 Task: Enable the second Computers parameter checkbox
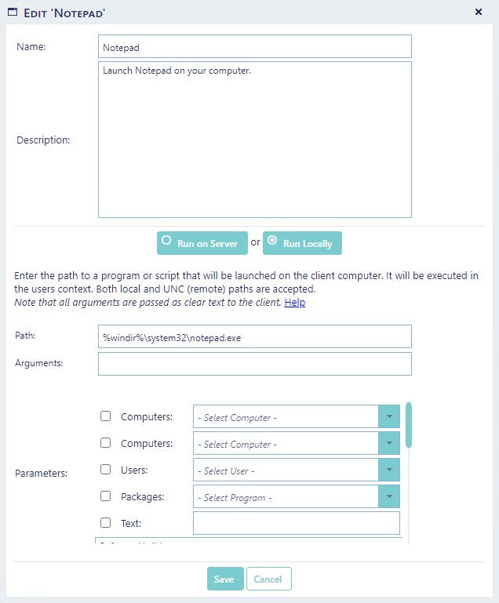pos(106,444)
